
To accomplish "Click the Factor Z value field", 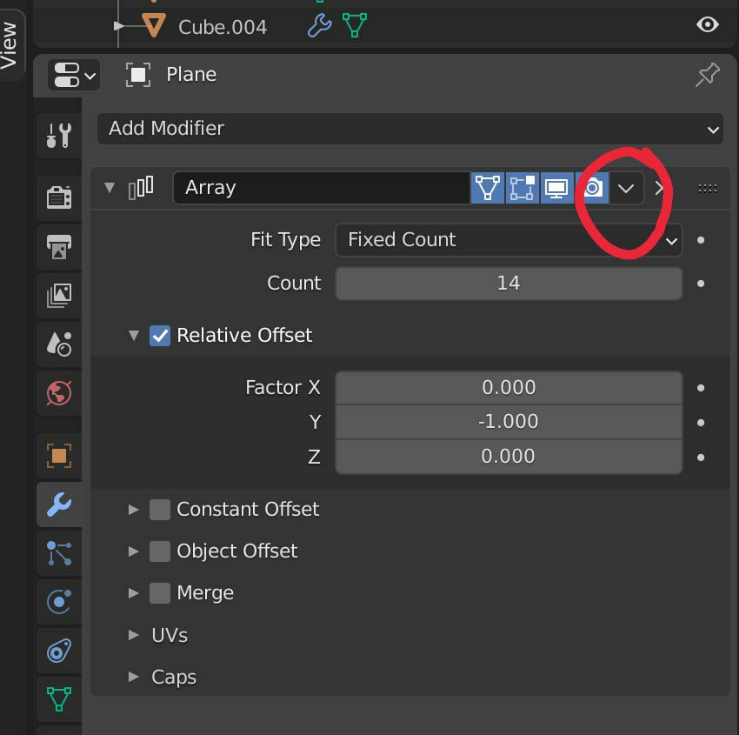I will point(509,457).
